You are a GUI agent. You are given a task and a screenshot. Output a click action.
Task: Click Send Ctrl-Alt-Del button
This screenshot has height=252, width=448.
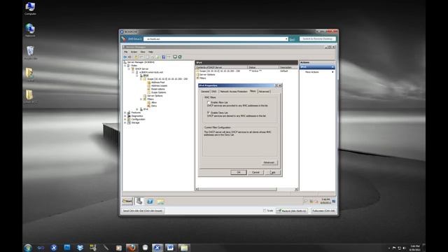143,211
